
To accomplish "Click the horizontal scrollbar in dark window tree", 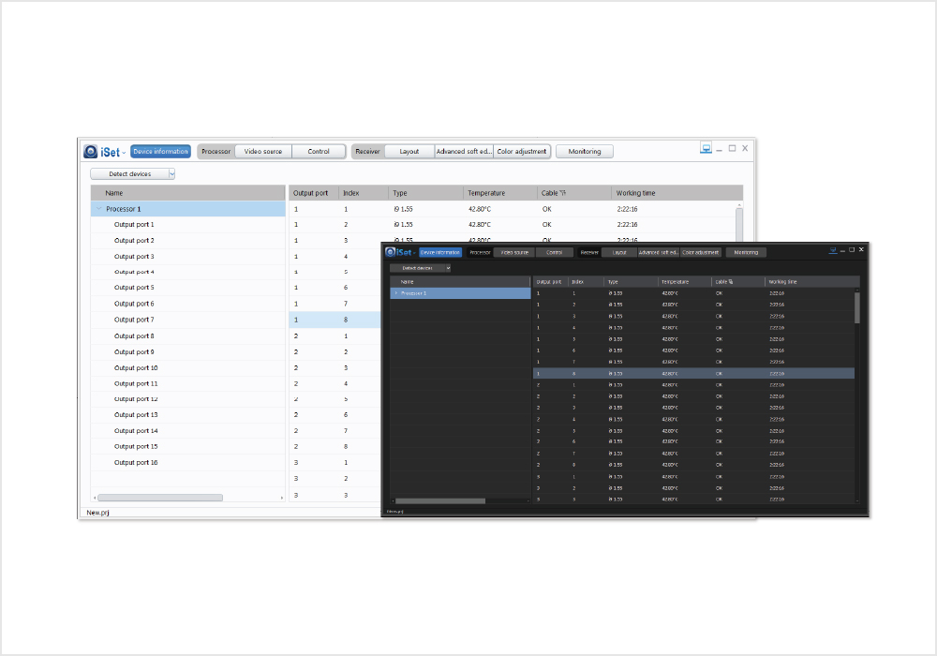I will coord(439,500).
